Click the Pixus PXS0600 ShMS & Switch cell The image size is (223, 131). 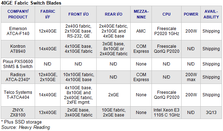click(18, 64)
